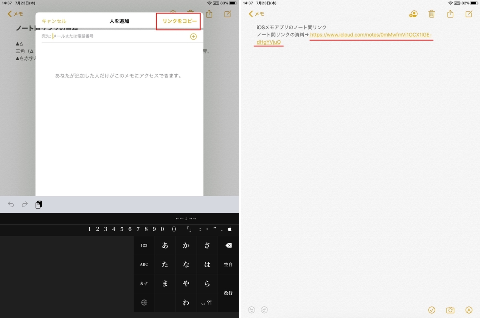Tap the markup pen icon in right note
Viewport: 480px width, 318px height.
(469, 310)
